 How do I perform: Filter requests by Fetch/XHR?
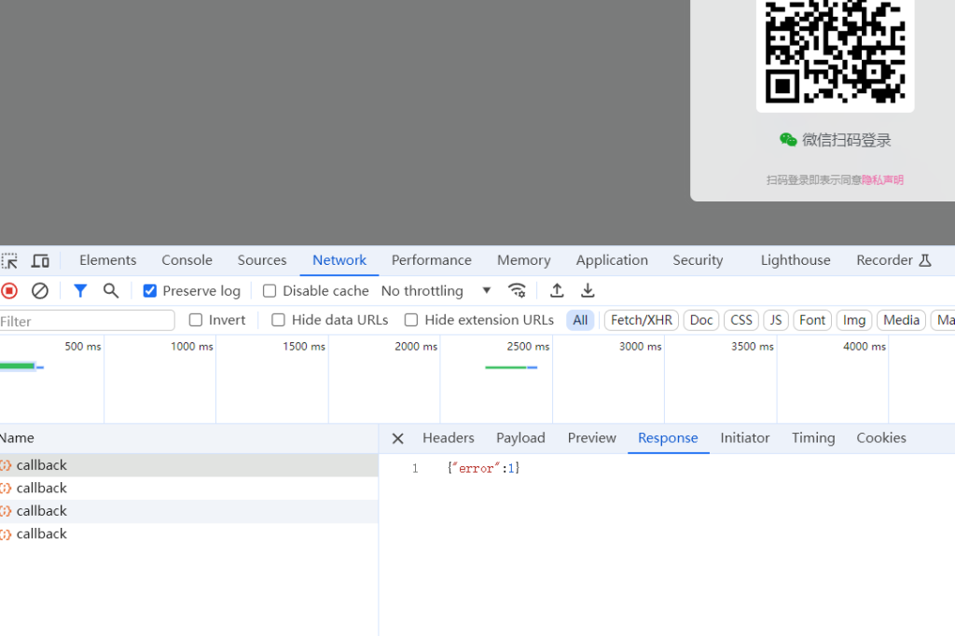tap(641, 320)
